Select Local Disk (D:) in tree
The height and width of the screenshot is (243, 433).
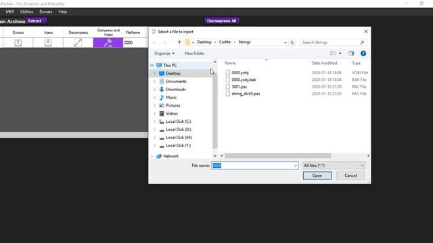pyautogui.click(x=179, y=129)
